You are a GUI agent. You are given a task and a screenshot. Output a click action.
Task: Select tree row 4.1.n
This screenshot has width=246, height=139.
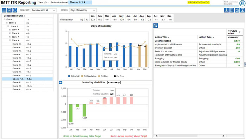click(x=27, y=89)
